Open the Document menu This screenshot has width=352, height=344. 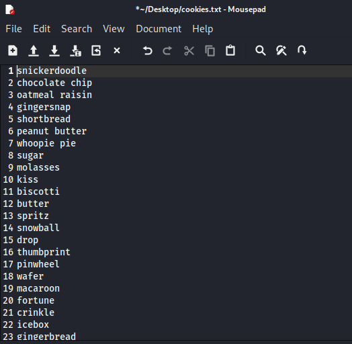click(x=159, y=29)
